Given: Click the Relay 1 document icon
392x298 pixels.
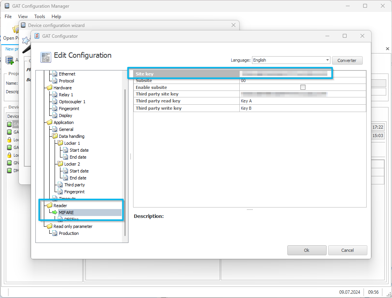Looking at the screenshot, I should click(55, 95).
